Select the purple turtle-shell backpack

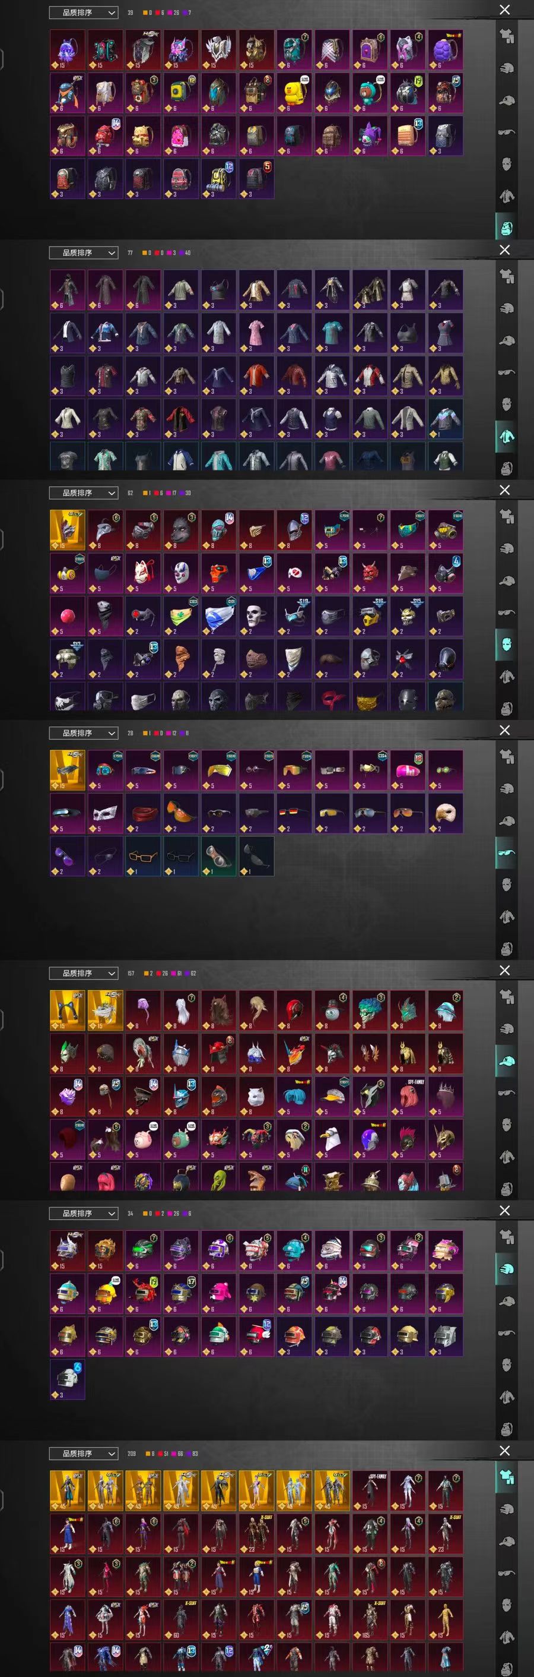coord(445,49)
